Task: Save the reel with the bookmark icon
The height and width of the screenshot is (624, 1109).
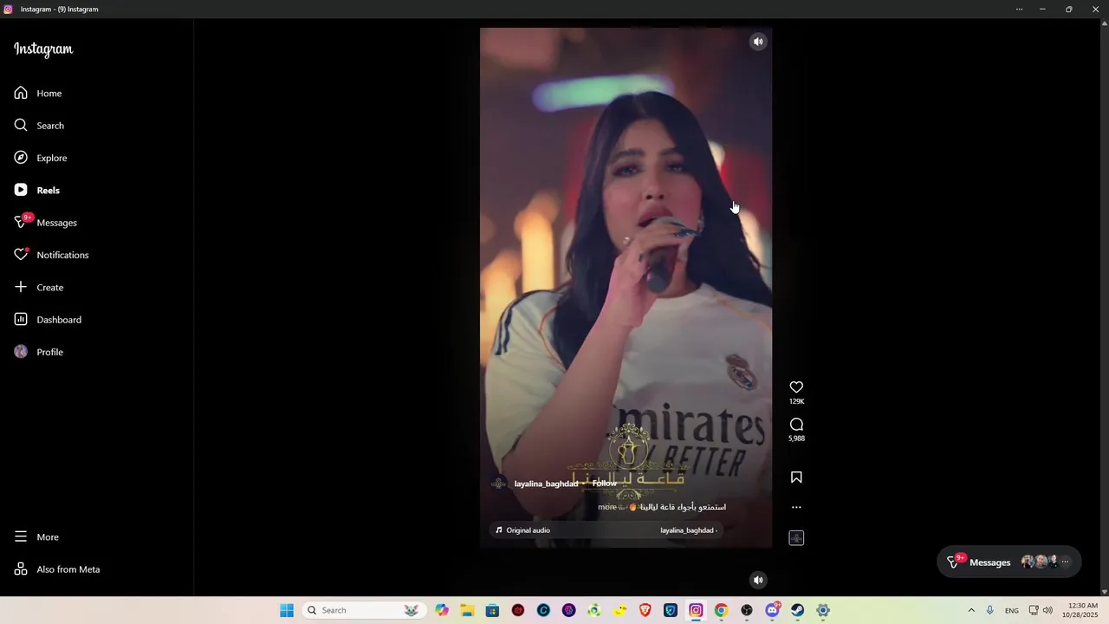Action: pos(796,478)
